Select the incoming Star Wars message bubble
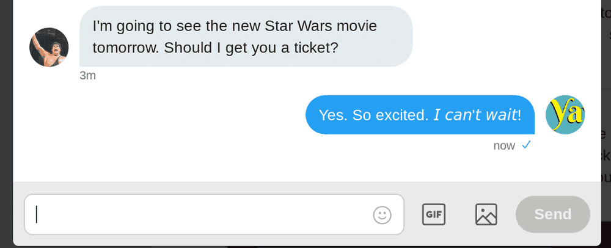611x248 pixels. pyautogui.click(x=246, y=37)
